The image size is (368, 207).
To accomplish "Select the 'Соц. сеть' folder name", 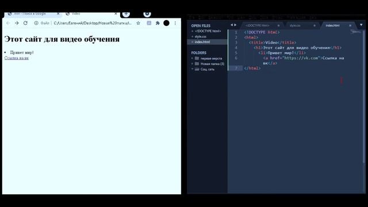I will (x=208, y=69).
